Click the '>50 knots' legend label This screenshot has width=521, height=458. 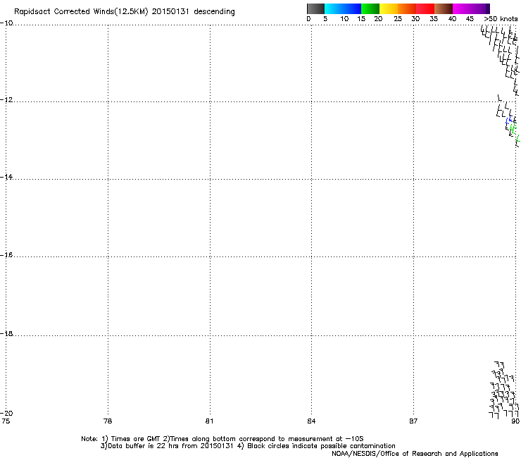pos(501,19)
